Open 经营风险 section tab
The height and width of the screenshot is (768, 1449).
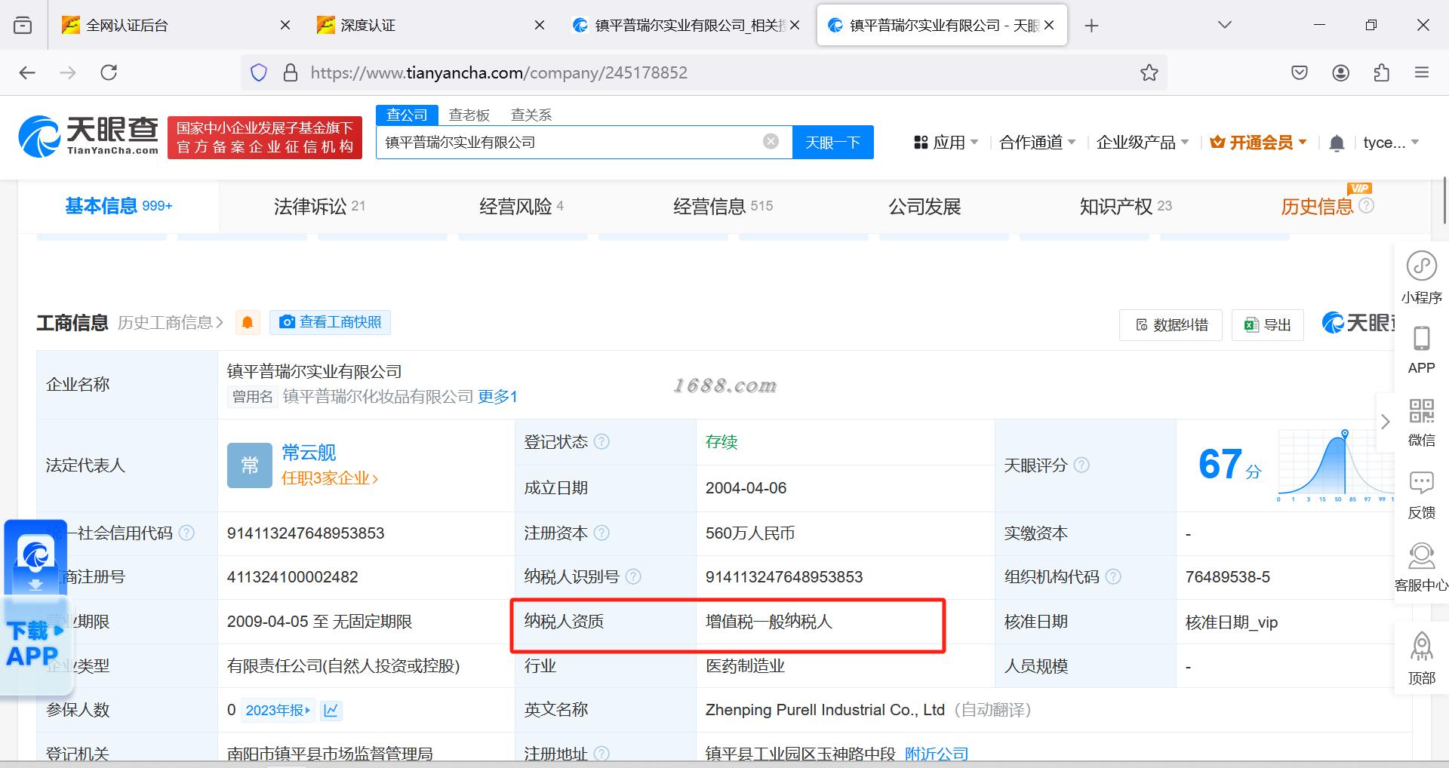[x=521, y=206]
